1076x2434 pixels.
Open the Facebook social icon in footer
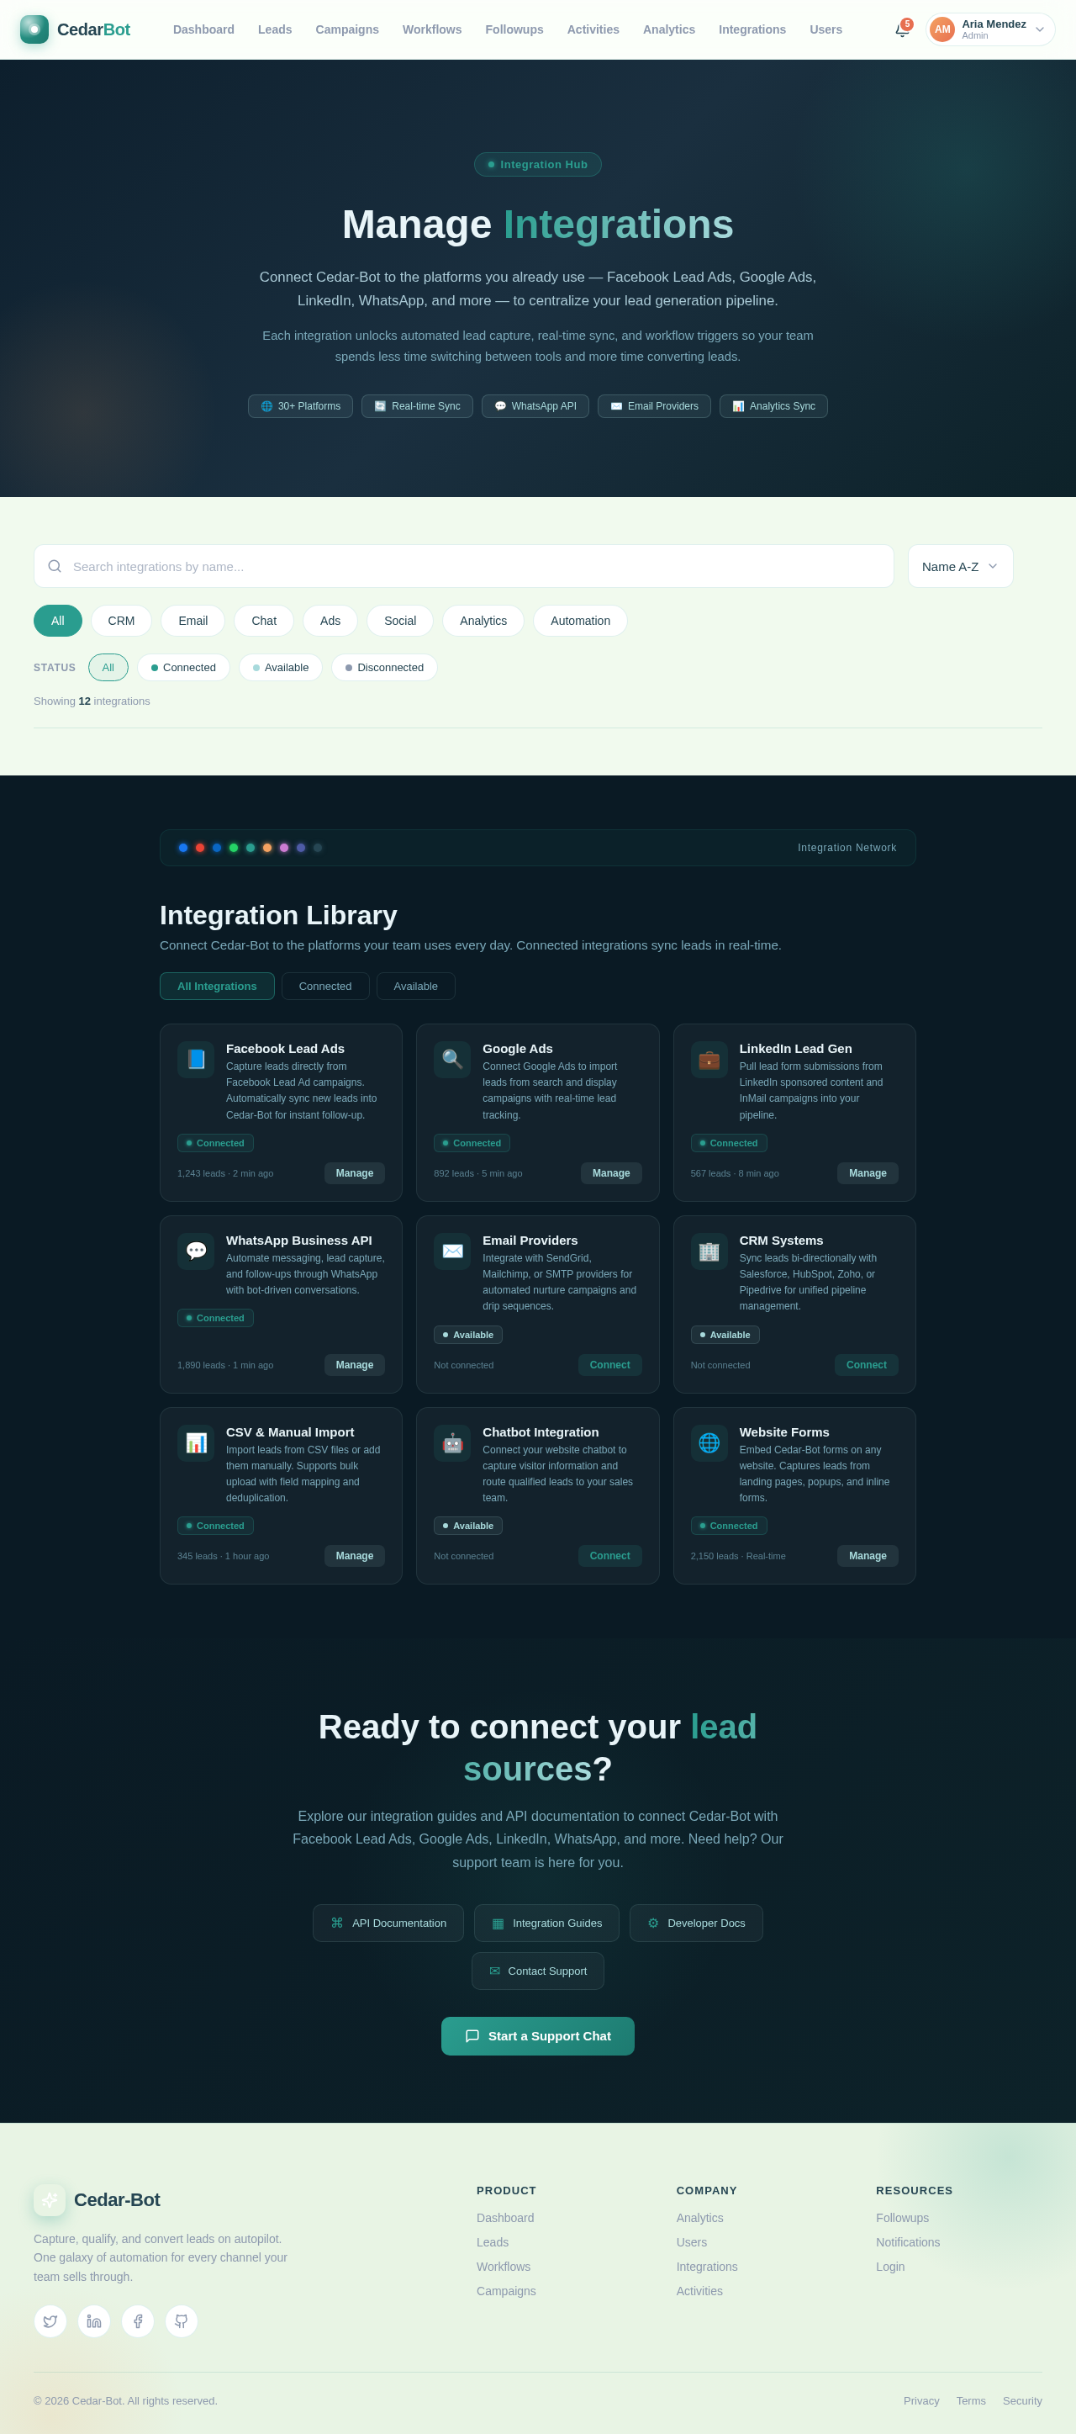point(138,2321)
